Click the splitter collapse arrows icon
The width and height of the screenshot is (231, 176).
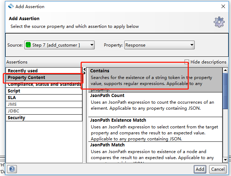pyautogui.click(x=84, y=71)
